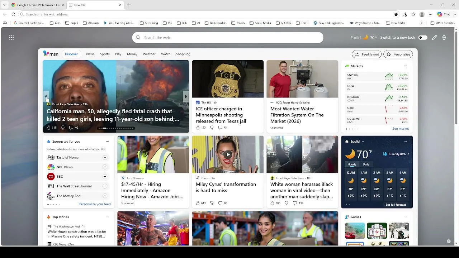Like the California man crash story
Screen dimensions: 459x258
pos(48,128)
